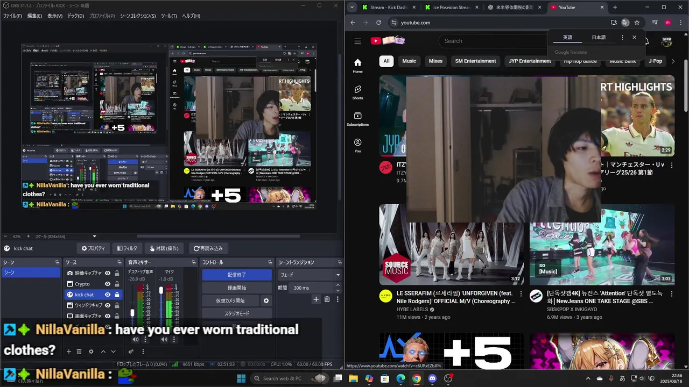
Task: Show more filter chips with right chevron
Action: point(673,61)
